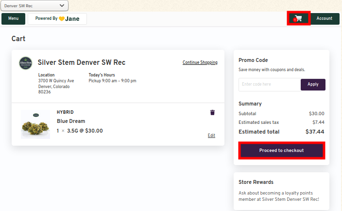Apply the promo code
Image resolution: width=342 pixels, height=211 pixels.
313,84
